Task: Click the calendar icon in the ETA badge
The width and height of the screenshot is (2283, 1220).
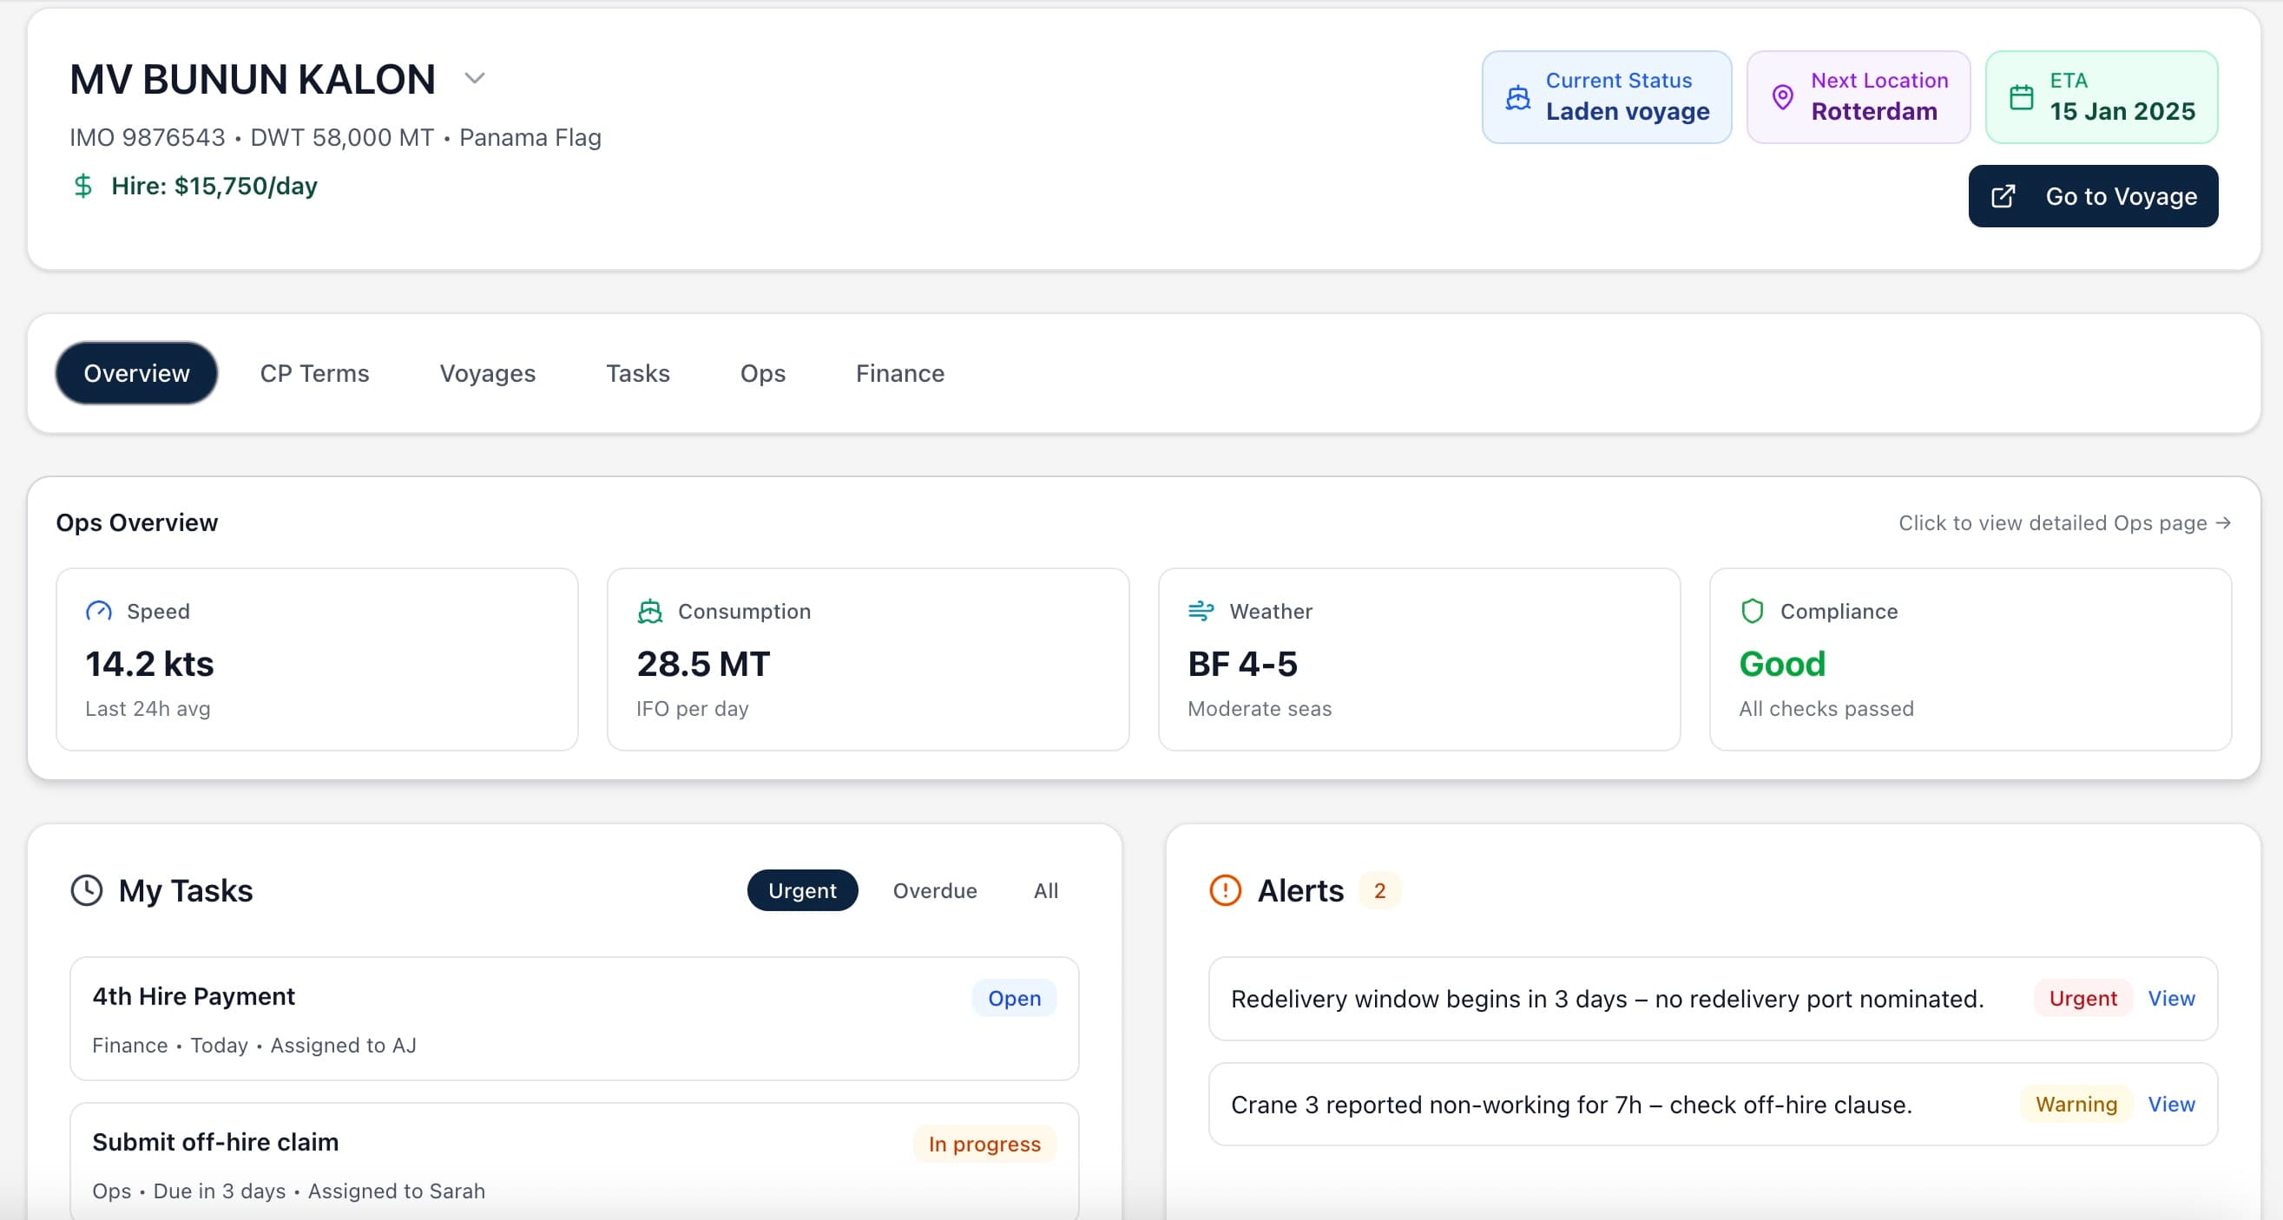Action: tap(2022, 96)
